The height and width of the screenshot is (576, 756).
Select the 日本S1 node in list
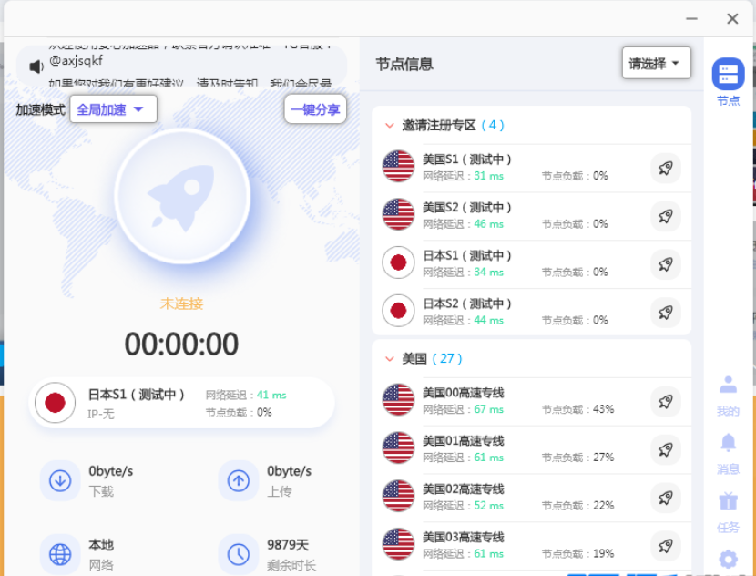pyautogui.click(x=510, y=263)
